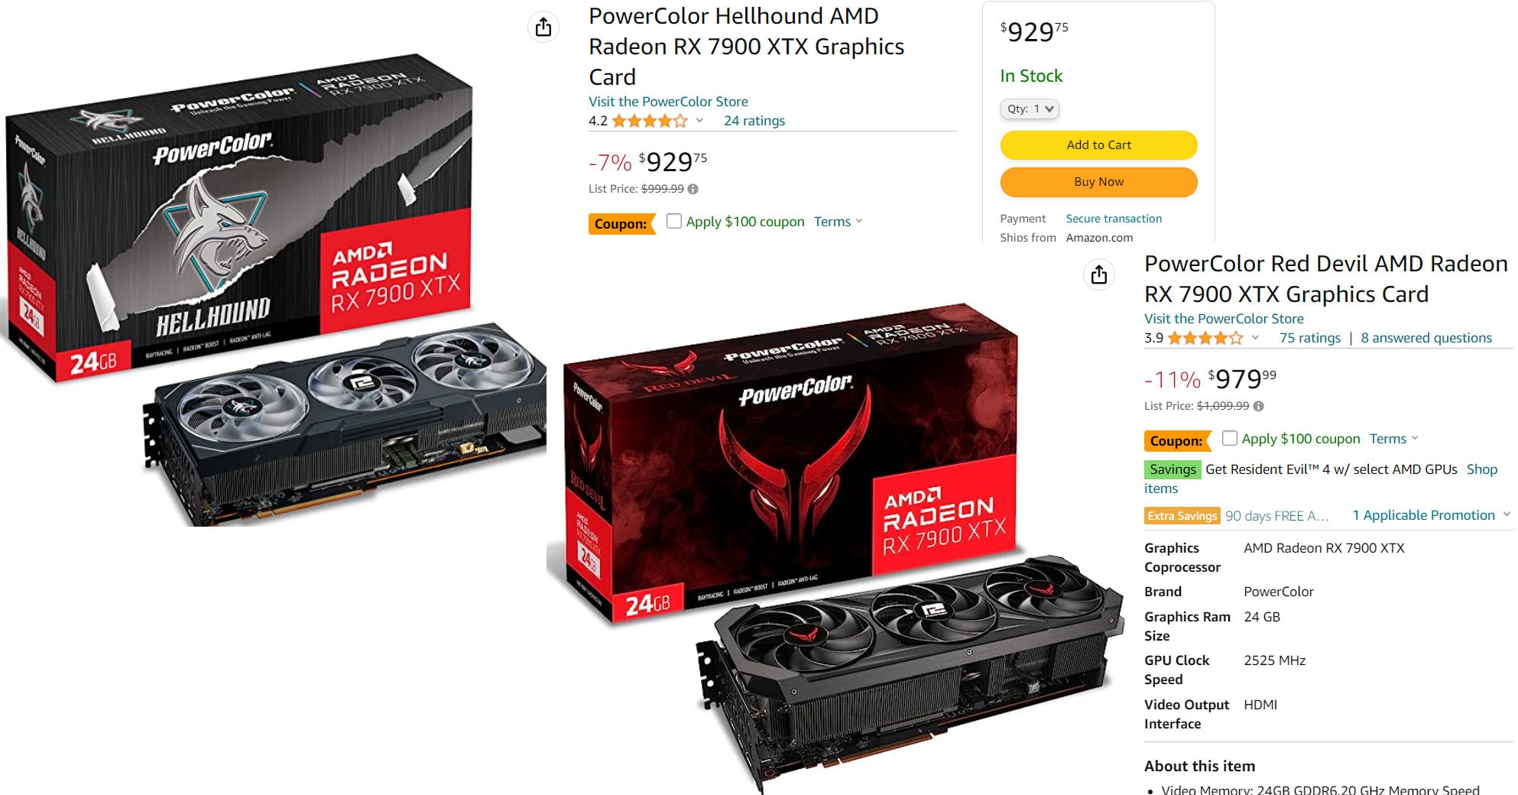This screenshot has height=795, width=1518.
Task: Click the orange Coupon badge on Hellhound listing
Action: 621,223
